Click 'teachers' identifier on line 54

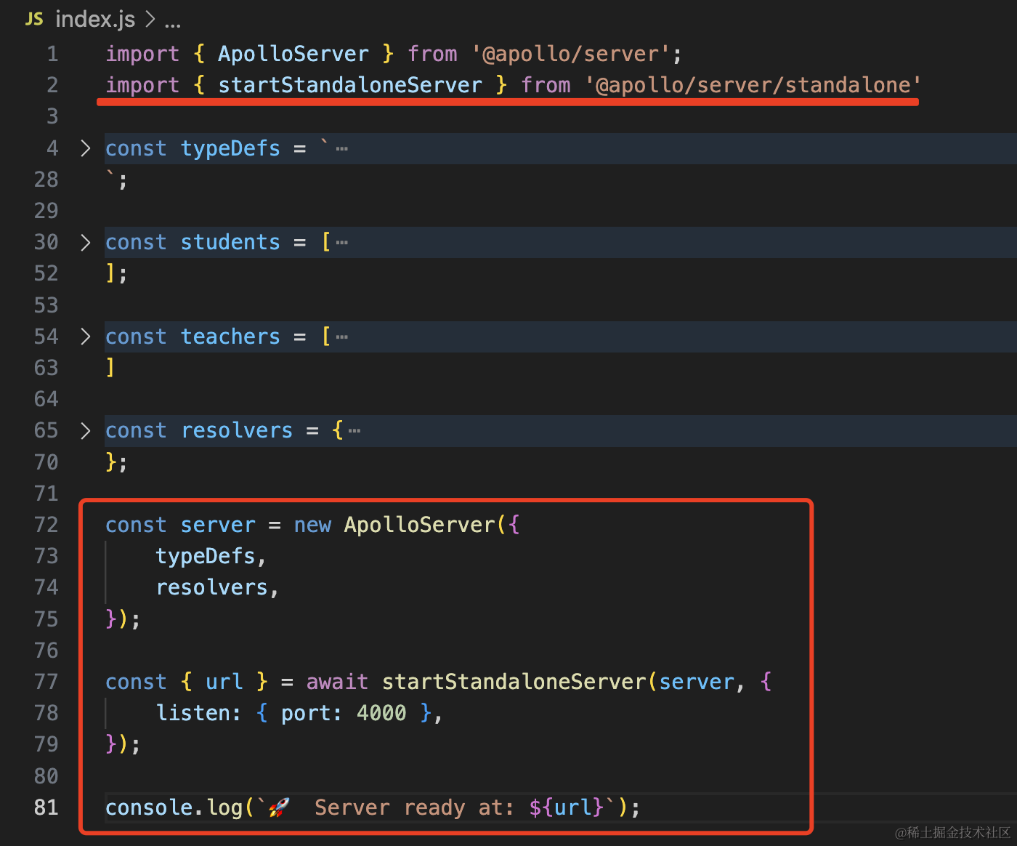pos(230,337)
